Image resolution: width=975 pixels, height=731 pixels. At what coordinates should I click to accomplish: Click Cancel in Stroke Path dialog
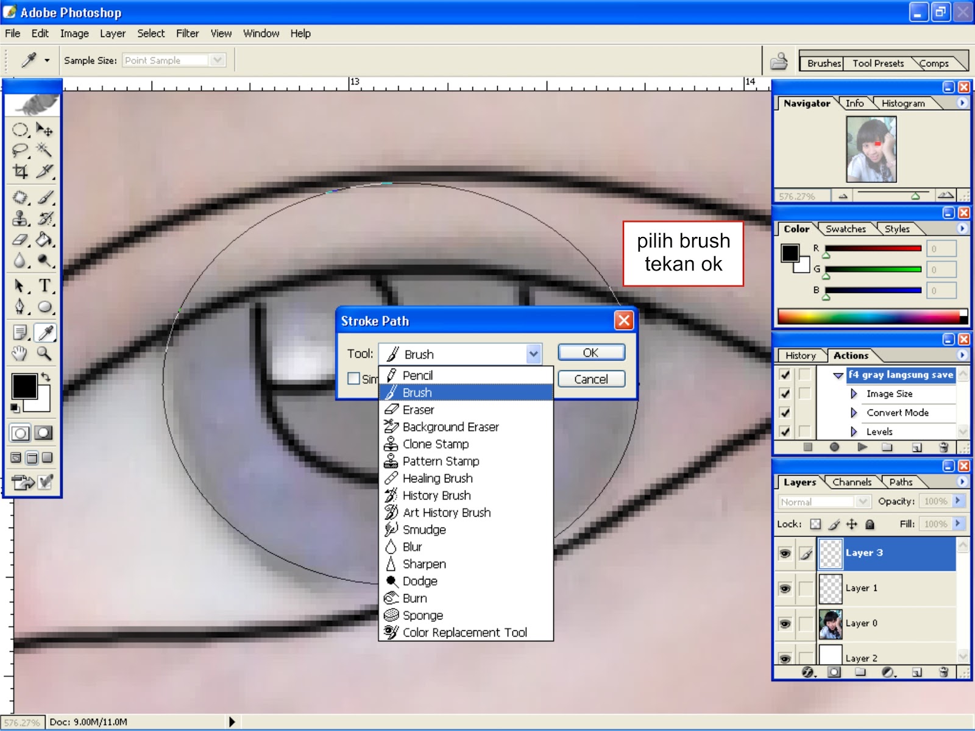pyautogui.click(x=591, y=379)
